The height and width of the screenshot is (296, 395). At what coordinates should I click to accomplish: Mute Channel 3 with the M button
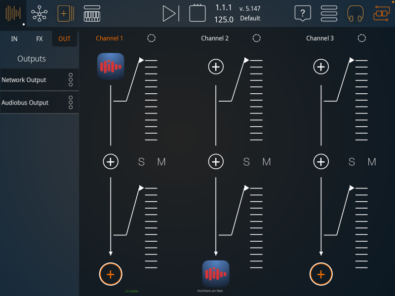coord(372,162)
